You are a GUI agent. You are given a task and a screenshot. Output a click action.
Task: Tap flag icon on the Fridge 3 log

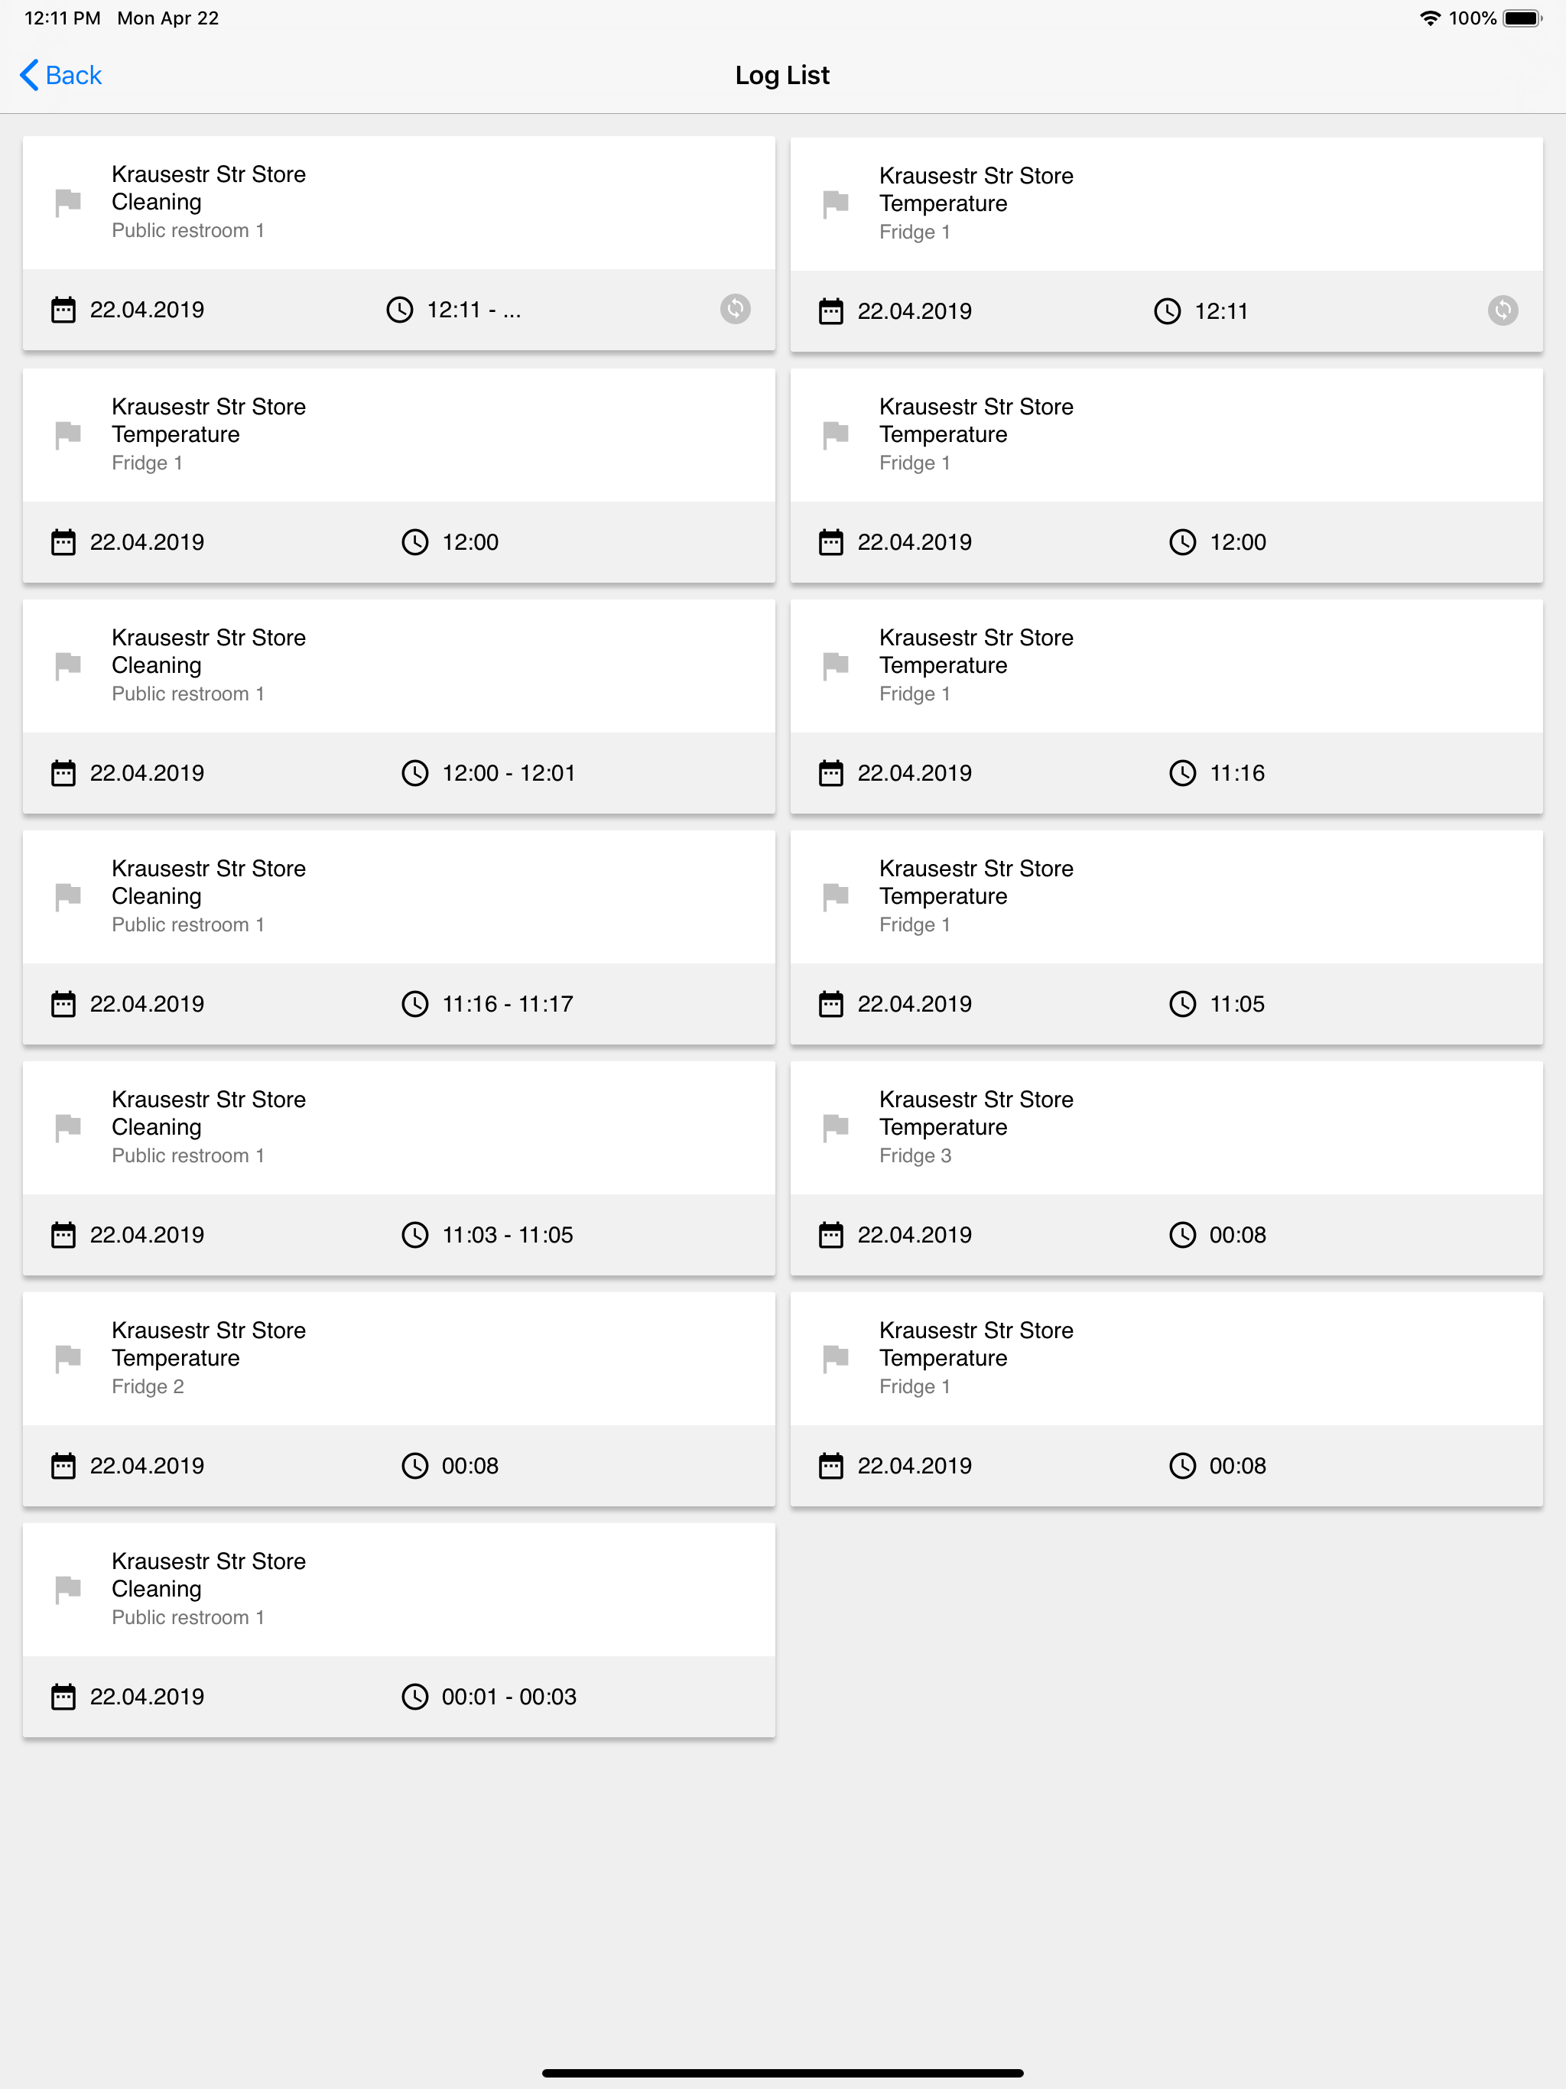[x=836, y=1126]
